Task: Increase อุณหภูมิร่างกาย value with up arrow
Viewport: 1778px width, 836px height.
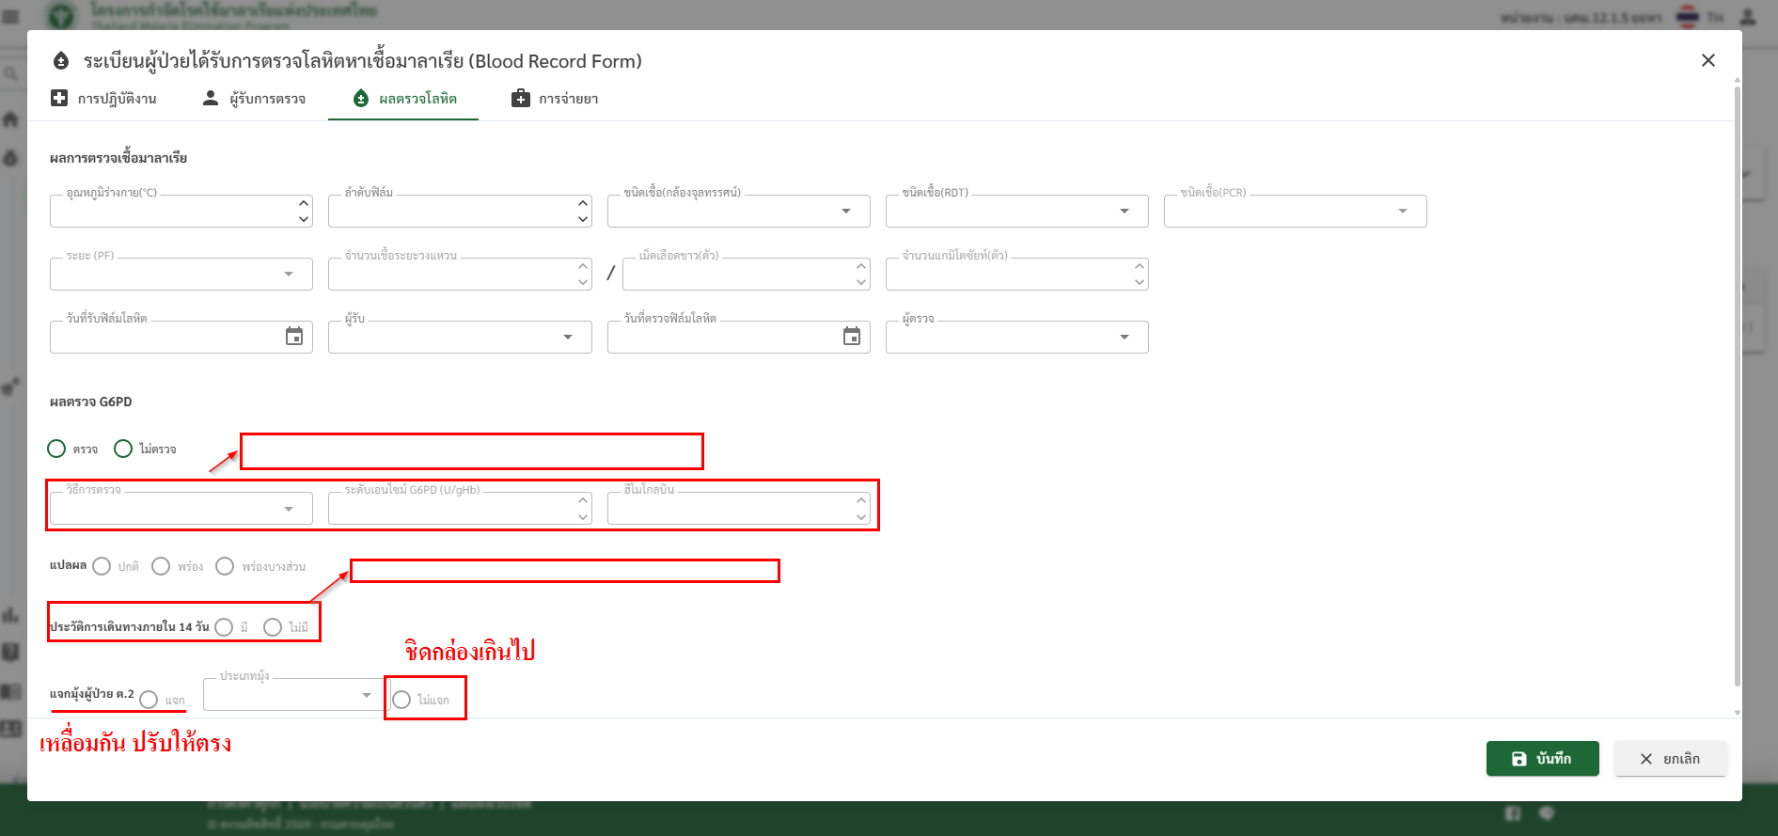Action: click(304, 203)
